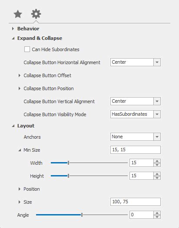Decrease Height with the down spinner arrow
The height and width of the screenshot is (228, 179).
click(x=157, y=178)
